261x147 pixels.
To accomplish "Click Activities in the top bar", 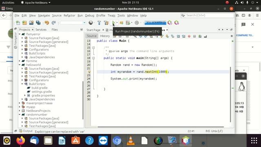I will click(x=8, y=2).
